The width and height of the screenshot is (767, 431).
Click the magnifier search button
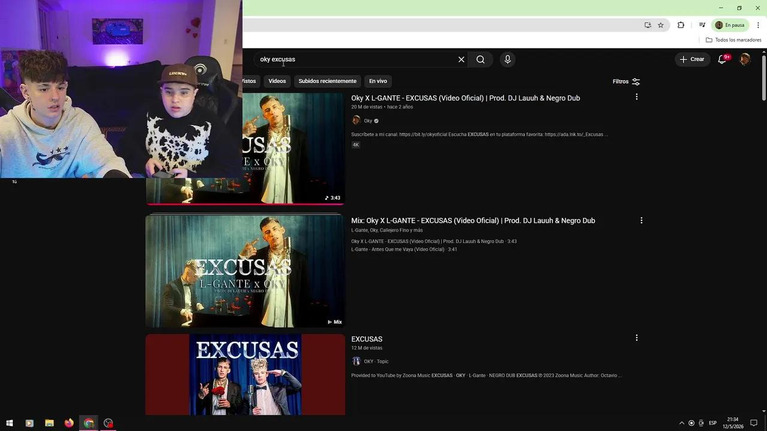[x=481, y=59]
